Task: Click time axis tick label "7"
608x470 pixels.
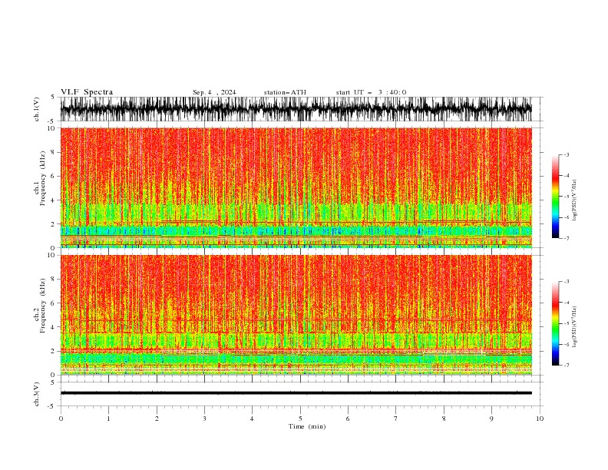Action: [395, 419]
